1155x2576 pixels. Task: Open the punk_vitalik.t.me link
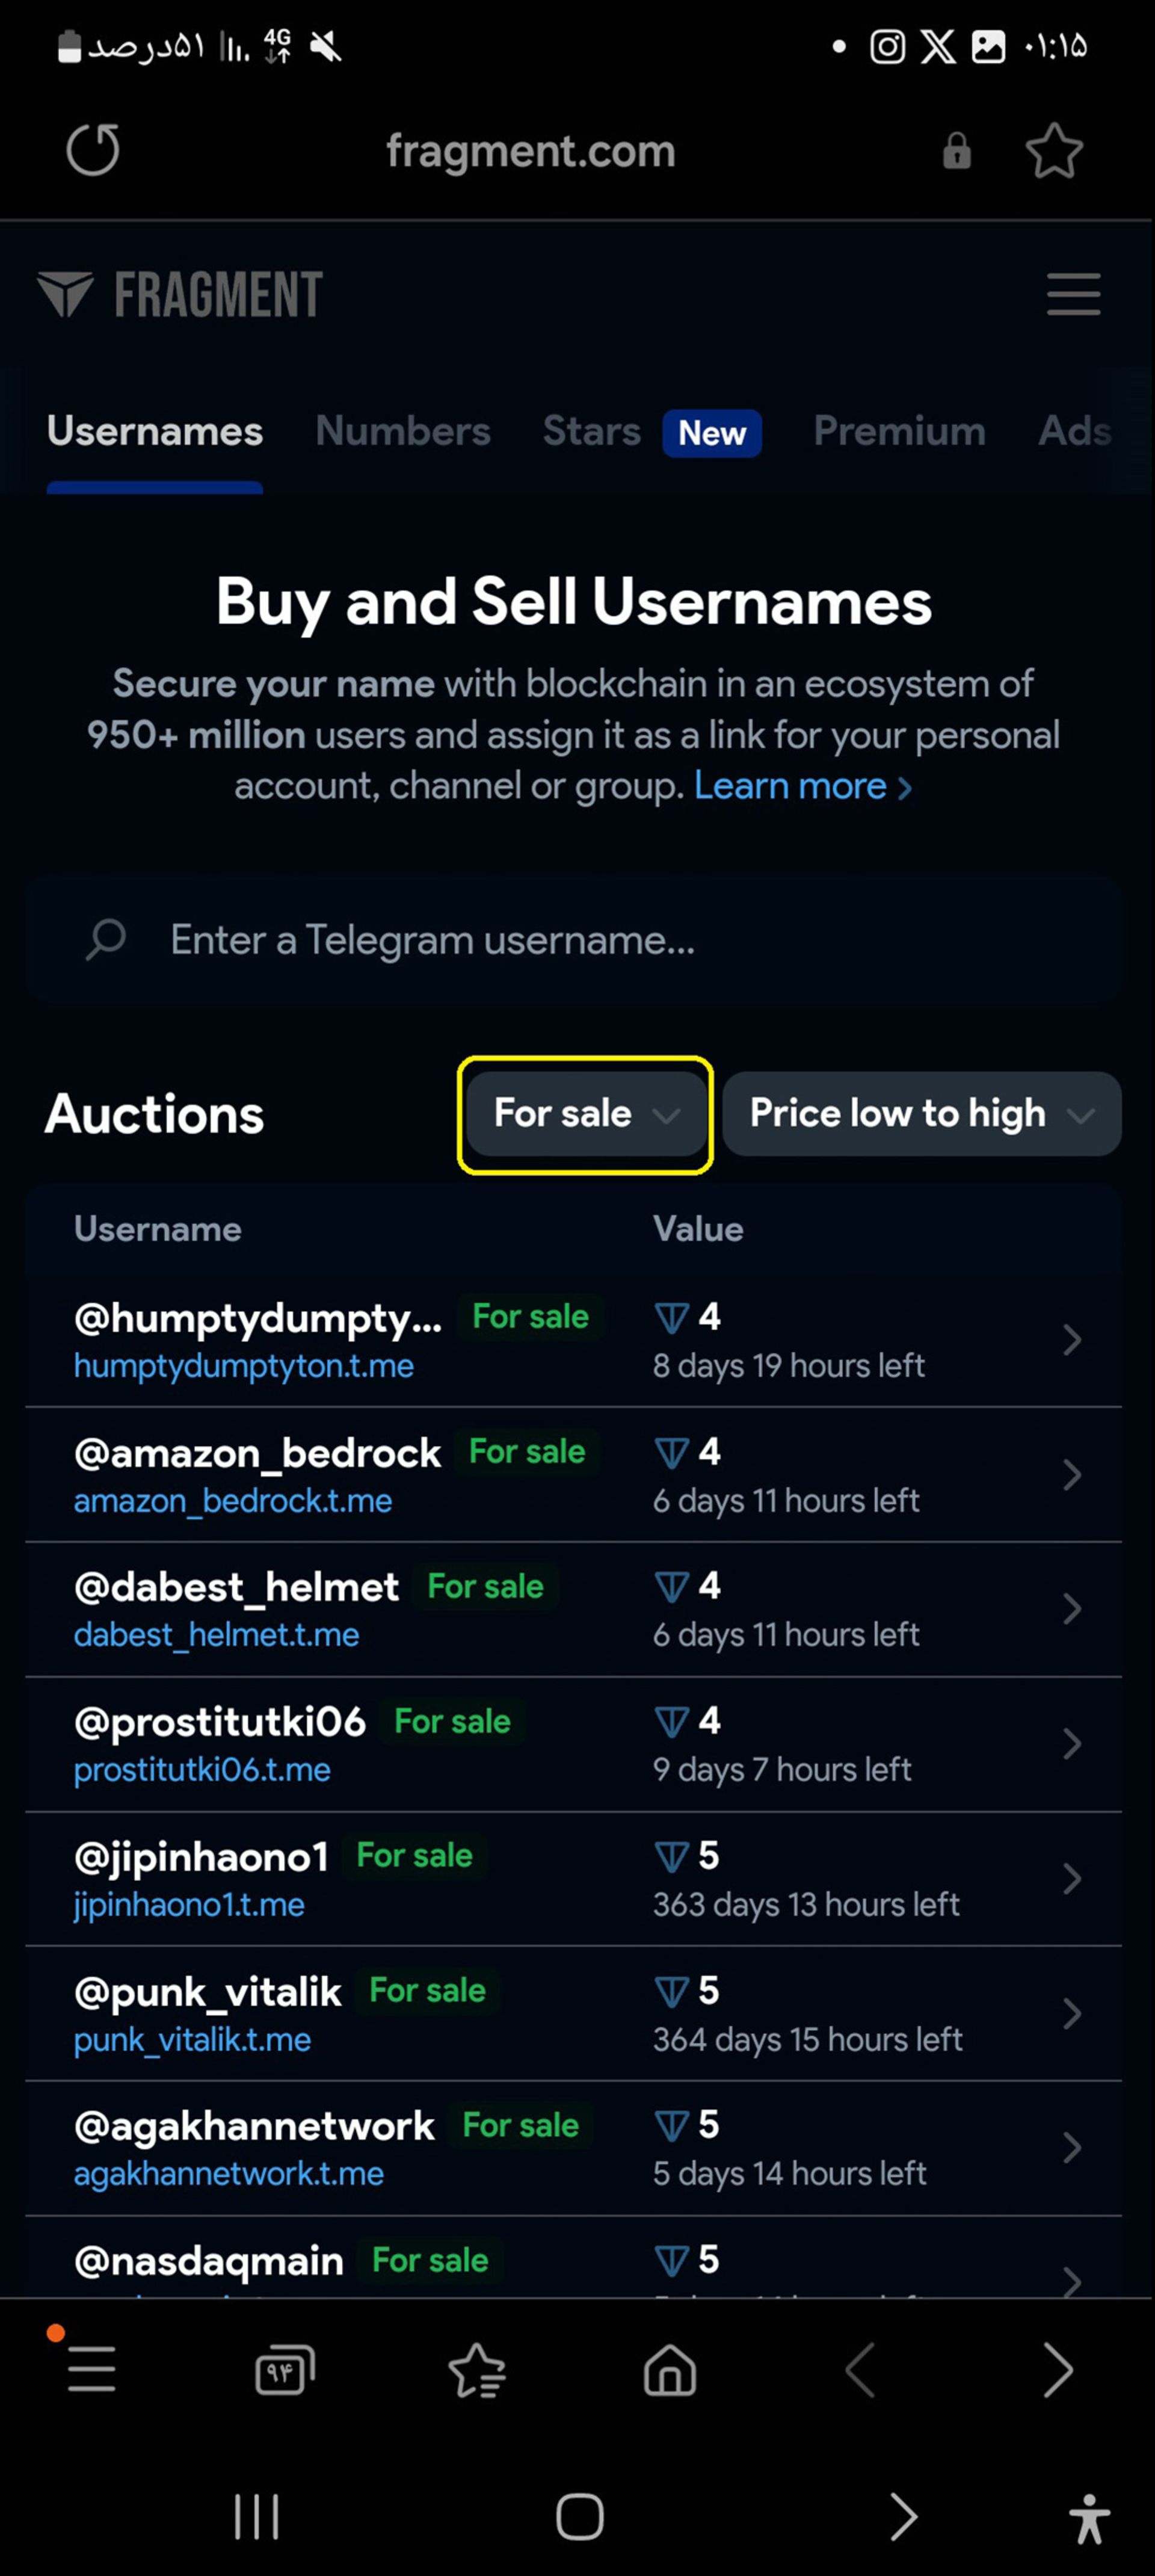click(192, 2039)
